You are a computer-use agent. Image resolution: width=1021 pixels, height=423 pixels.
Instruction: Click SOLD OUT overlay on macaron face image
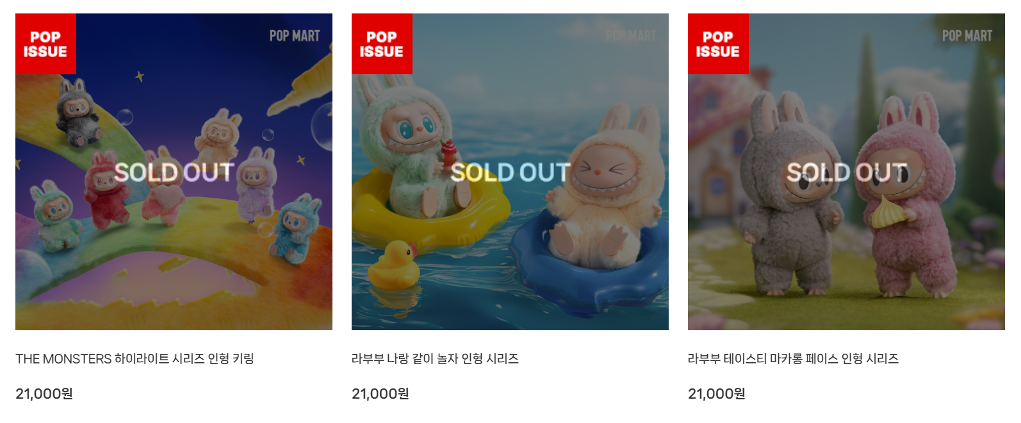pos(847,172)
